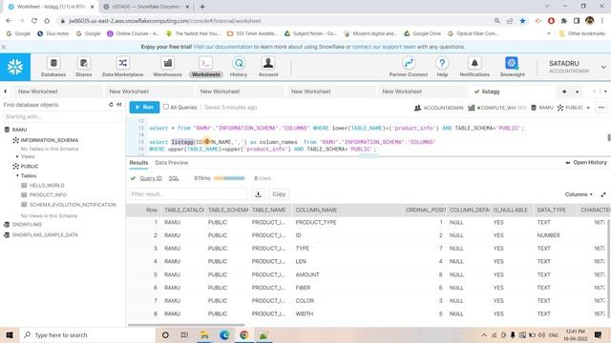Select the PRODUCT_INFO table in the tree
This screenshot has width=611, height=343.
pos(48,194)
